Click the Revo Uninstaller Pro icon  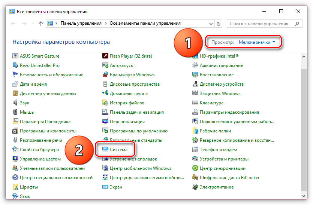tap(15, 65)
